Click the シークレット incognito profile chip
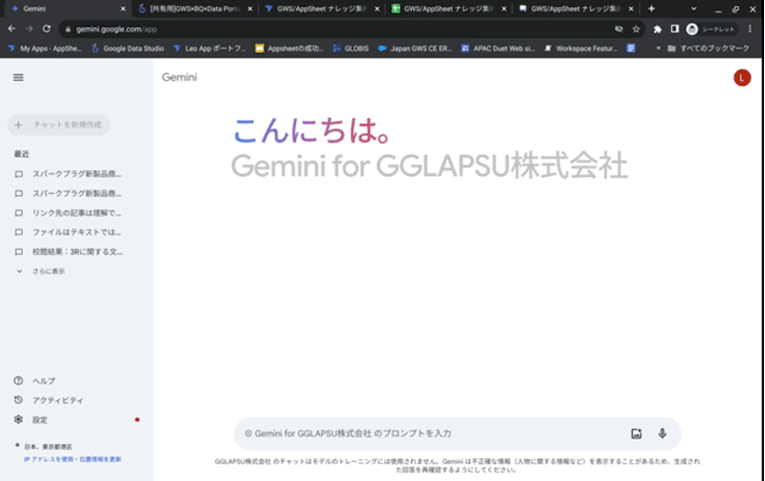The height and width of the screenshot is (481, 765). (x=712, y=29)
